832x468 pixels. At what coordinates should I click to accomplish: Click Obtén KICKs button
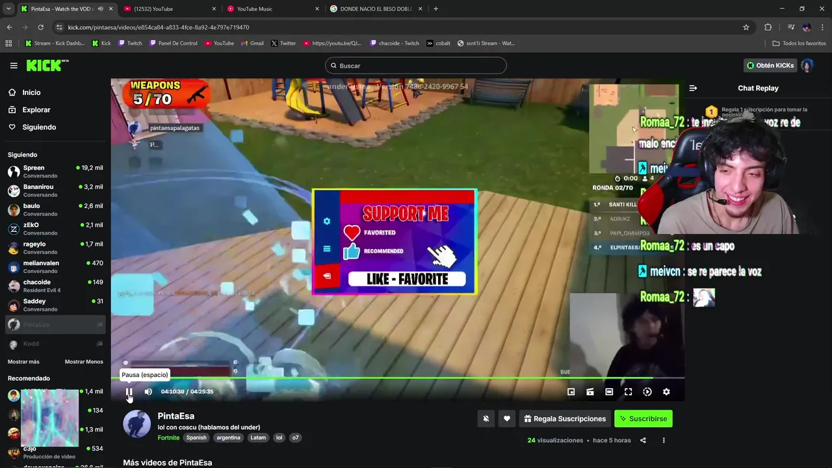click(x=770, y=66)
